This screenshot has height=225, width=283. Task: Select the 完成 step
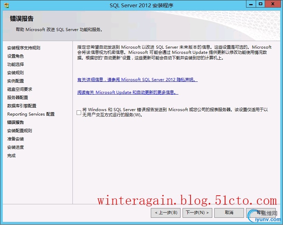point(11,156)
